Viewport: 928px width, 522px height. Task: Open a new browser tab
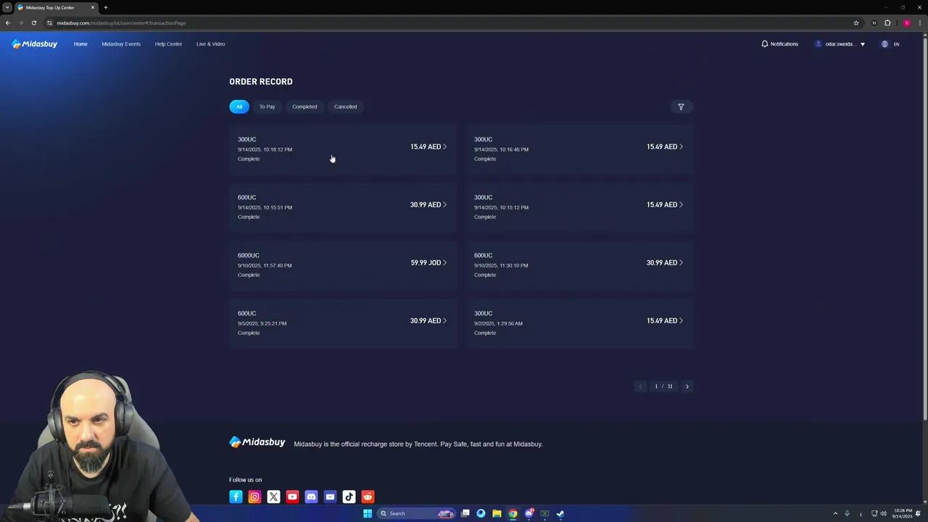(x=105, y=7)
